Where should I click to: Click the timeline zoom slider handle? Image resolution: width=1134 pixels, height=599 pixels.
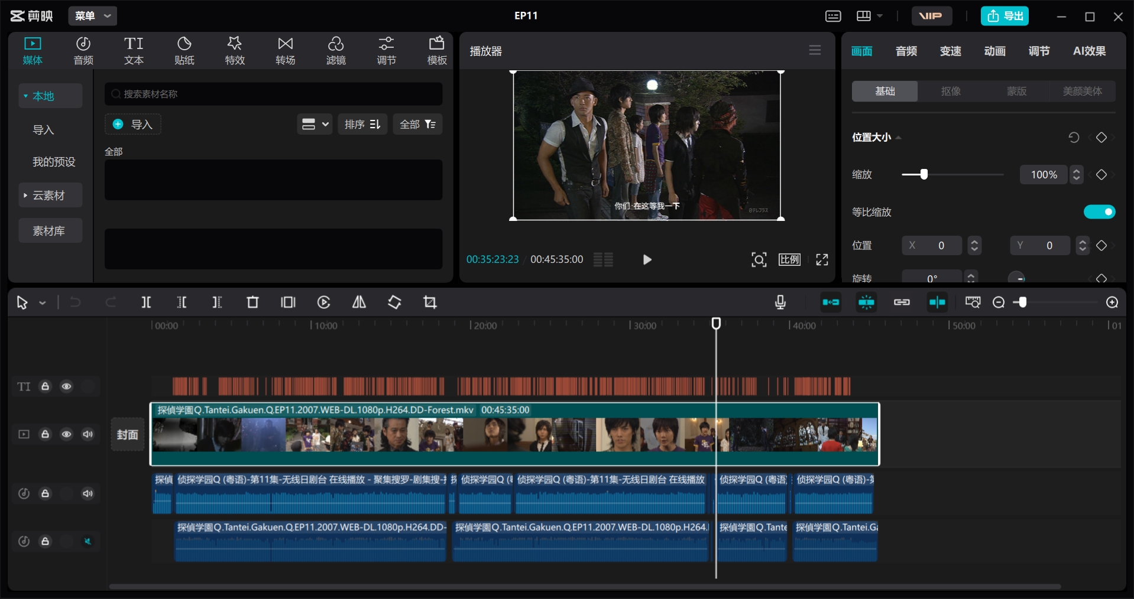[x=1023, y=302]
